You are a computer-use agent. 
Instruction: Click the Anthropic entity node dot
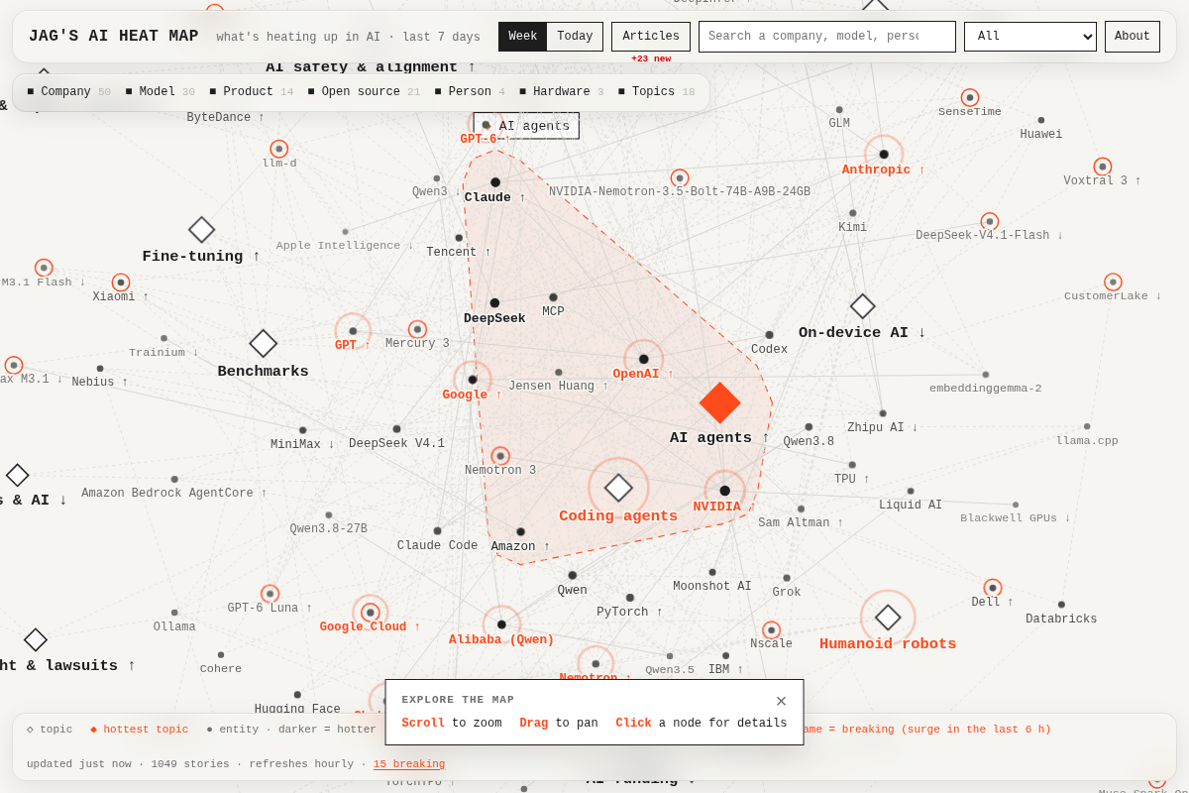[884, 155]
